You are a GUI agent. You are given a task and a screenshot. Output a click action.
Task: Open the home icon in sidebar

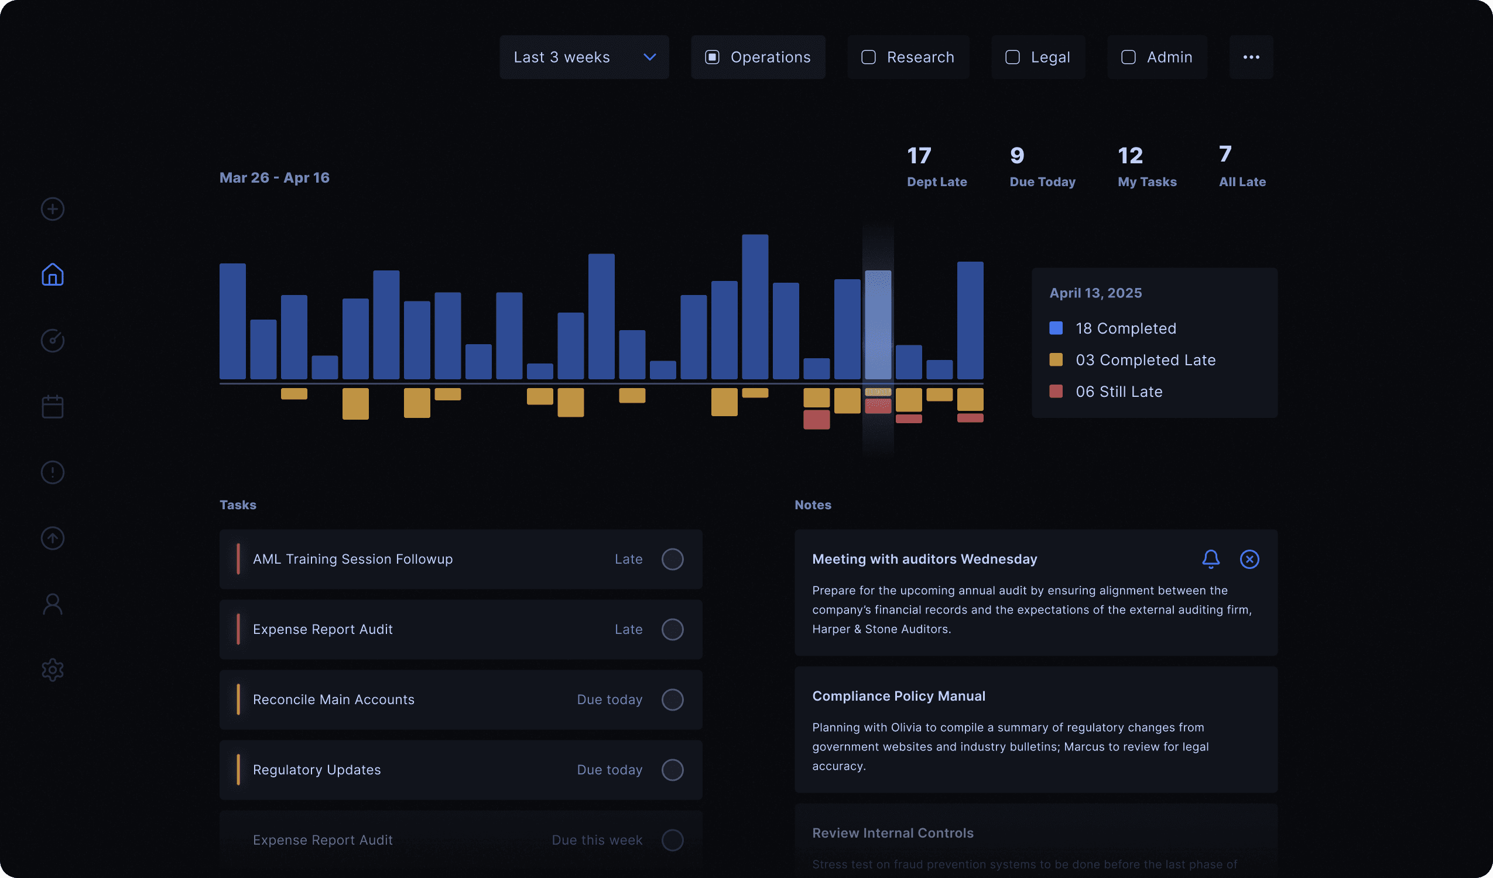point(53,275)
